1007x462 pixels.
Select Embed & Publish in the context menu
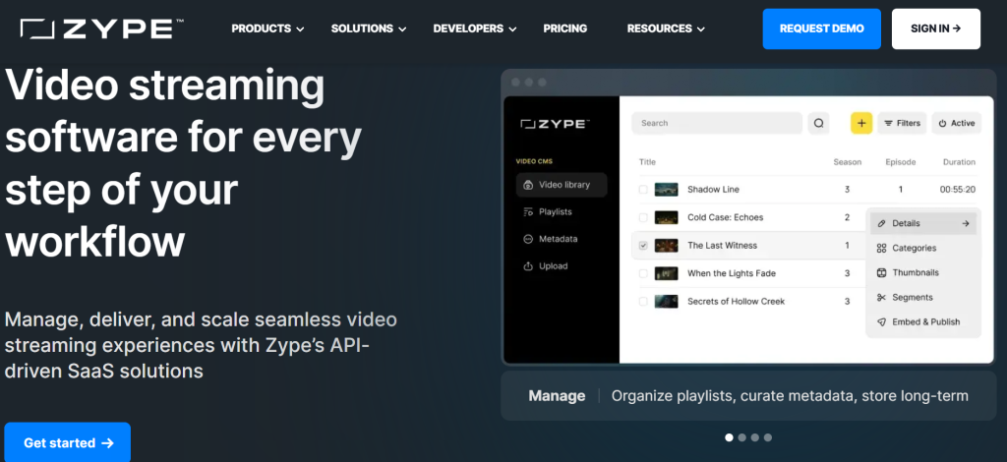point(922,322)
